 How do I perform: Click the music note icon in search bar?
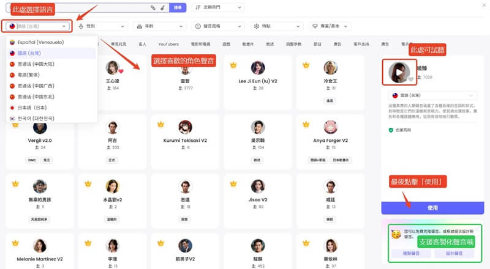(x=162, y=7)
